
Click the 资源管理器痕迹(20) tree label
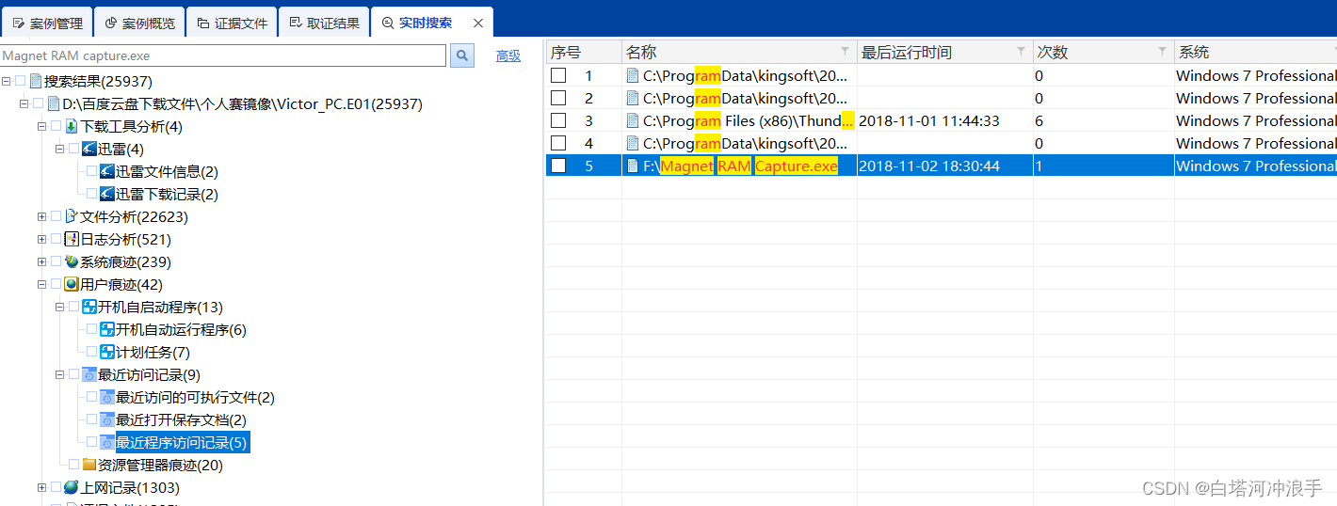pos(160,465)
